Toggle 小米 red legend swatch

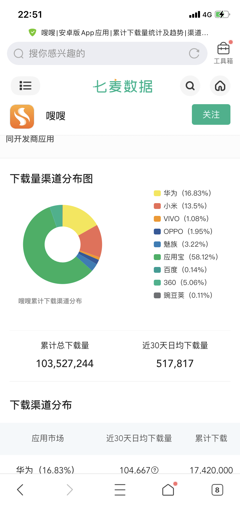tap(157, 206)
